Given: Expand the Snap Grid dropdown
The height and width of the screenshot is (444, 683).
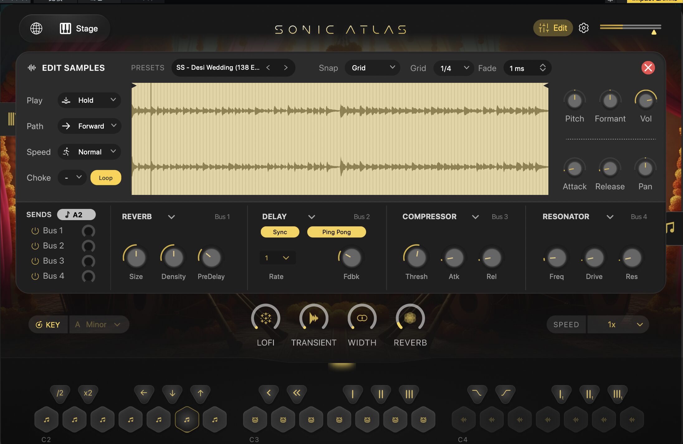Looking at the screenshot, I should pos(372,68).
